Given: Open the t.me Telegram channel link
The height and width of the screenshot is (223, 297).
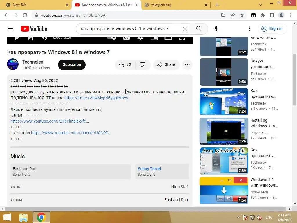Looking at the screenshot, I should pos(96,98).
